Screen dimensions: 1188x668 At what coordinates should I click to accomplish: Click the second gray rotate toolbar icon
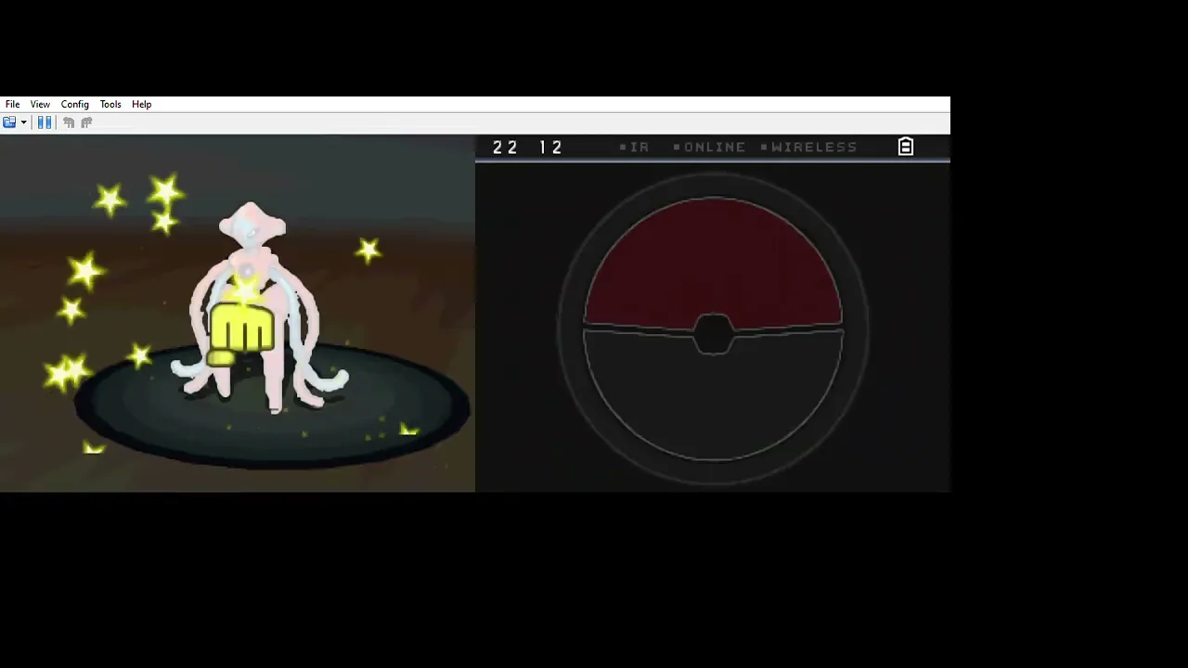pyautogui.click(x=86, y=122)
